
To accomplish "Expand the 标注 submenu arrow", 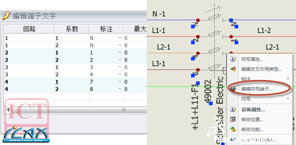I will (x=288, y=78).
